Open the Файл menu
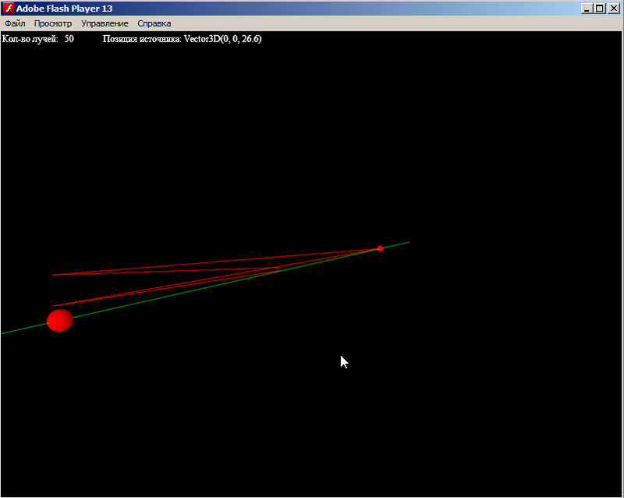The width and height of the screenshot is (624, 498). tap(15, 23)
